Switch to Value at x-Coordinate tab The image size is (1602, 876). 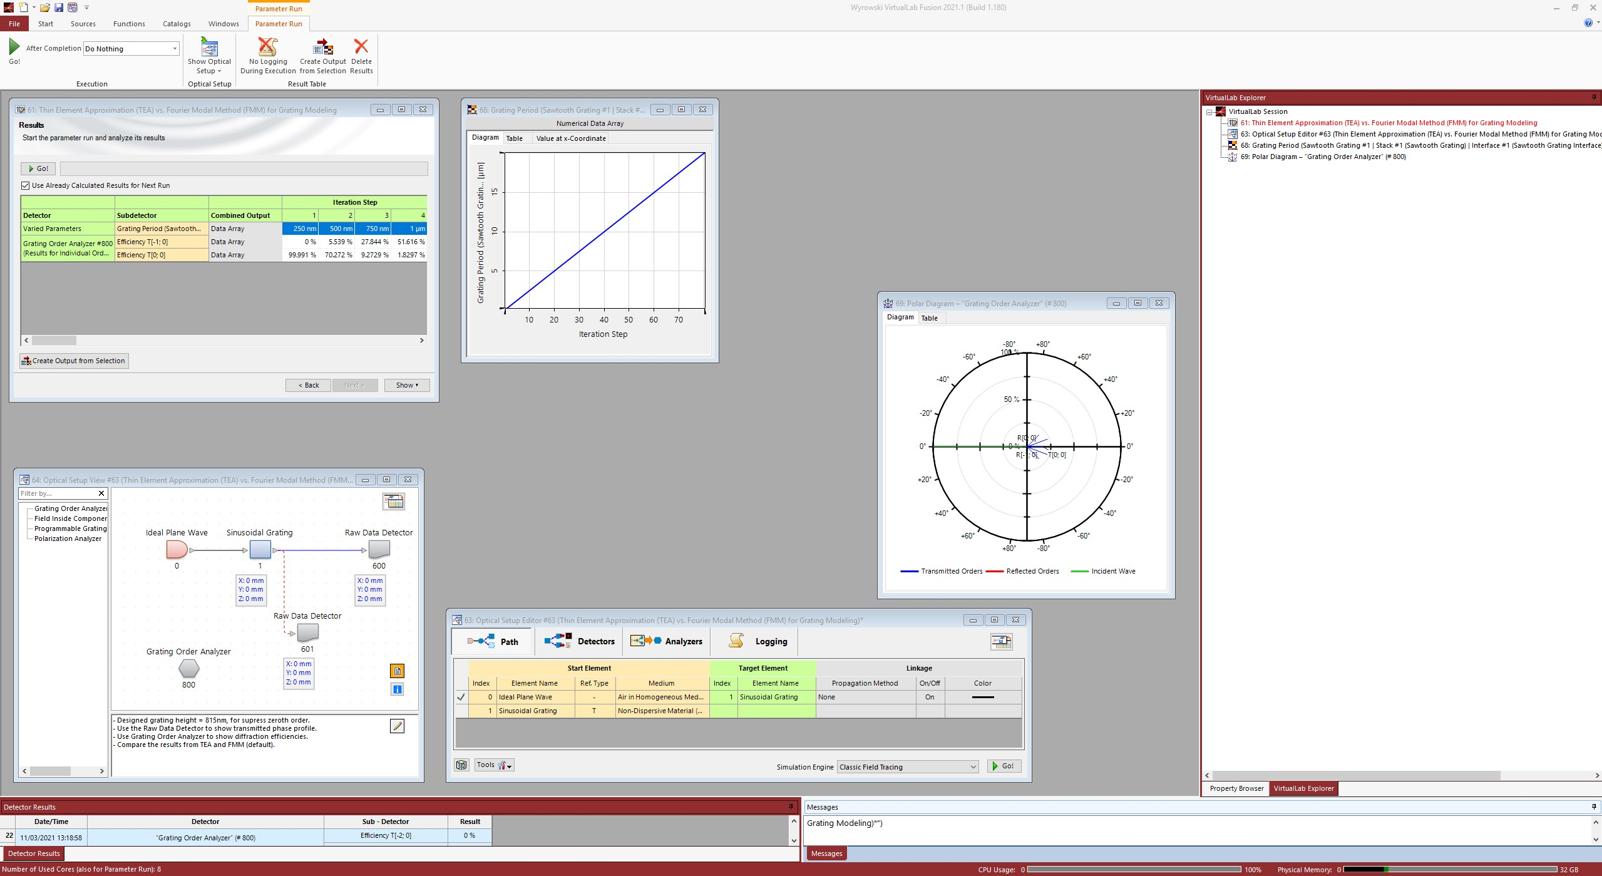570,138
